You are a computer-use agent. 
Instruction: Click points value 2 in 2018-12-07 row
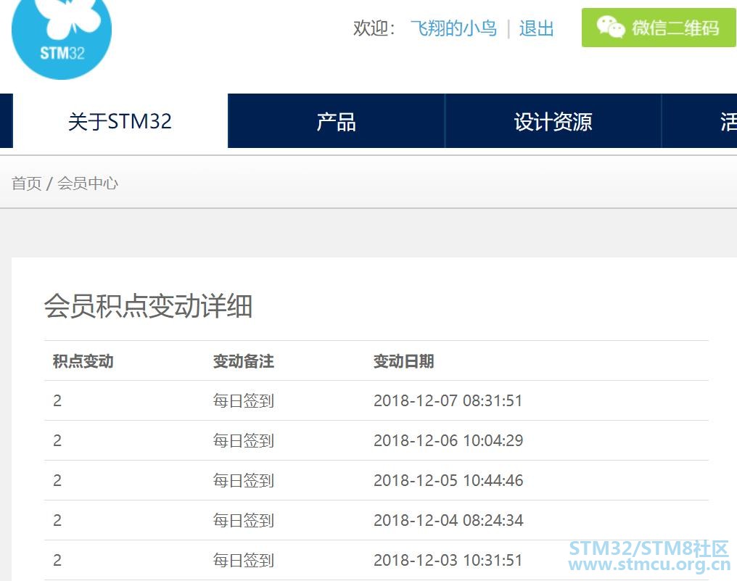[57, 400]
